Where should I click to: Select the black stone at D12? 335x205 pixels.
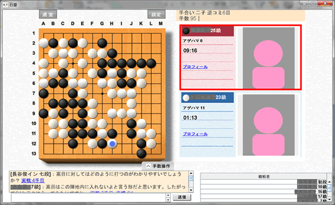[73, 144]
